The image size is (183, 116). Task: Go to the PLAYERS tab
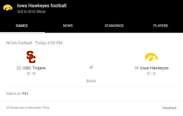click(161, 26)
